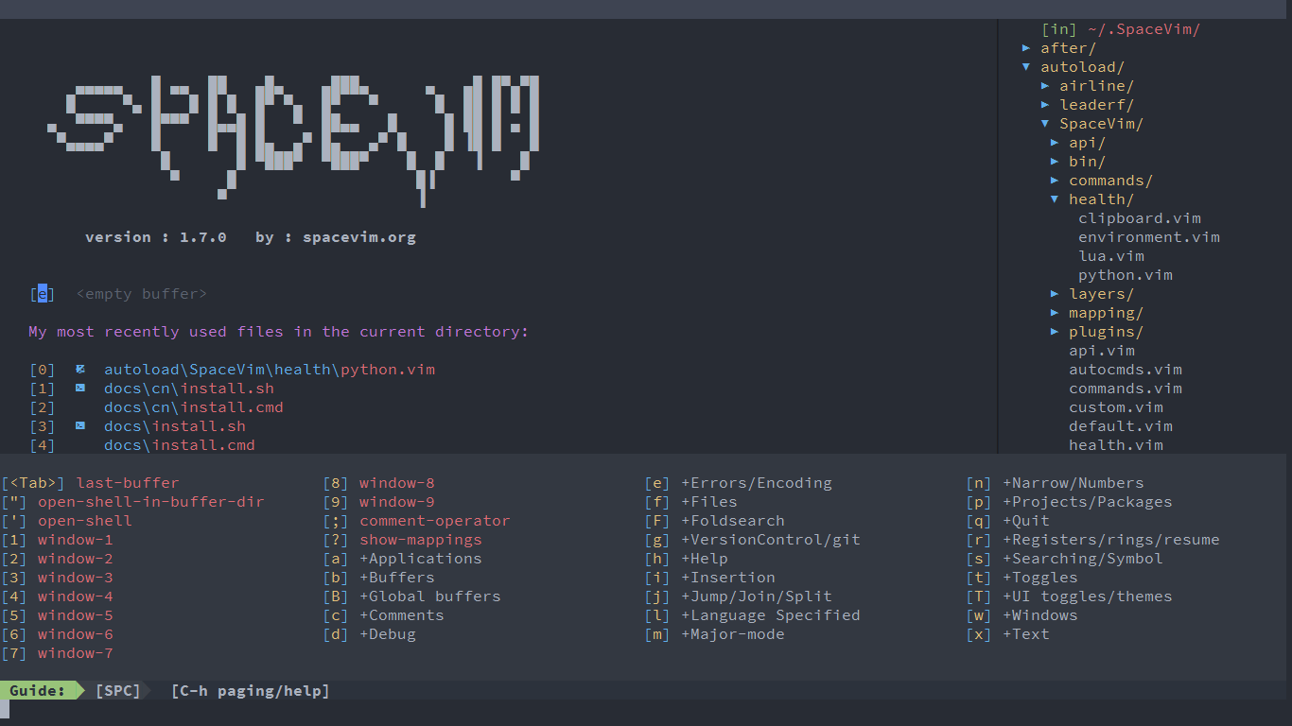Open the +Searching/Symbol guide group
The height and width of the screenshot is (726, 1292).
coord(1083,559)
